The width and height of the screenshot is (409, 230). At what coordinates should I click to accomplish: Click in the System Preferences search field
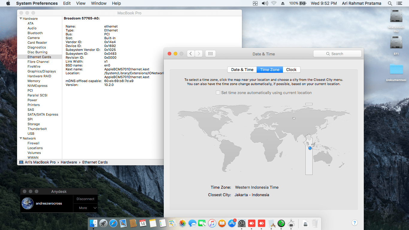tap(337, 54)
